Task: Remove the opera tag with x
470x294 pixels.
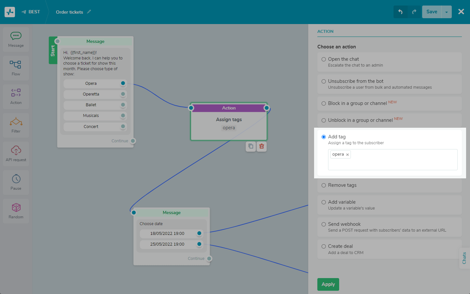Action: [348, 155]
